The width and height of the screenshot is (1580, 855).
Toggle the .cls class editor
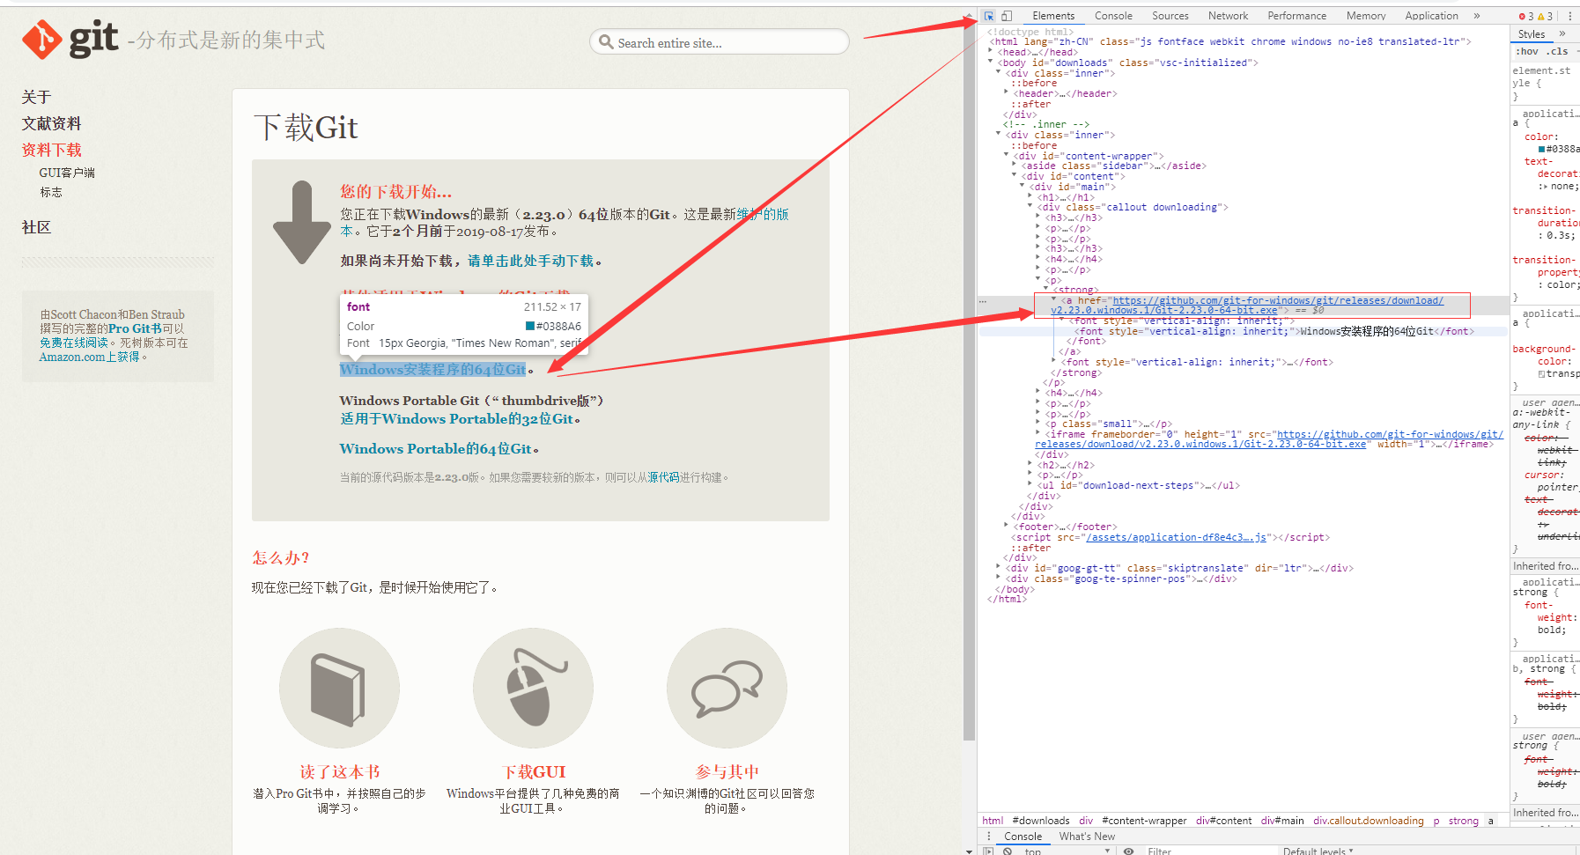(x=1559, y=51)
